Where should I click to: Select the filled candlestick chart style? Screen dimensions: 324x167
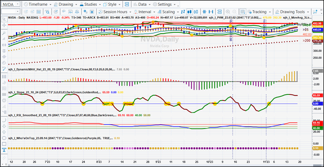(190, 12)
